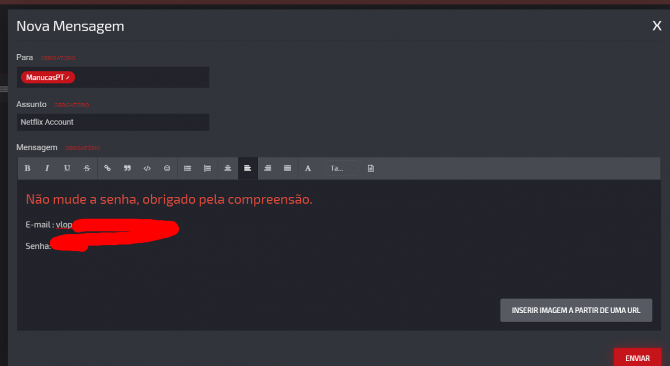Insert a bulleted list
Viewport: 670px width, 366px height.
point(188,168)
